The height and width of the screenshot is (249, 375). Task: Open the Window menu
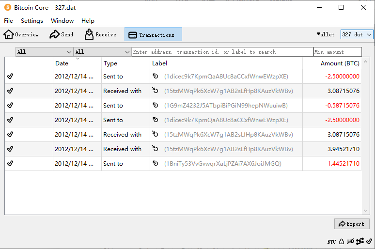(x=62, y=21)
